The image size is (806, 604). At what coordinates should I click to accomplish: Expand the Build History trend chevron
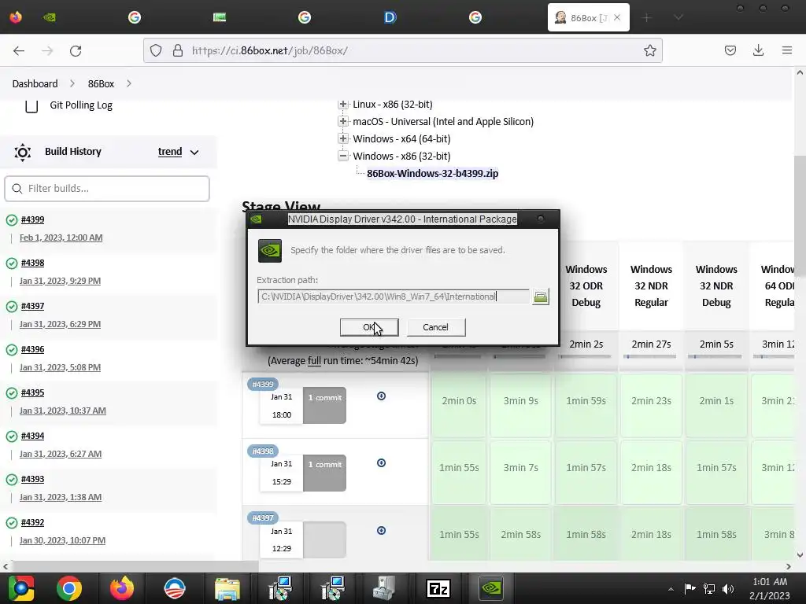[x=194, y=152]
